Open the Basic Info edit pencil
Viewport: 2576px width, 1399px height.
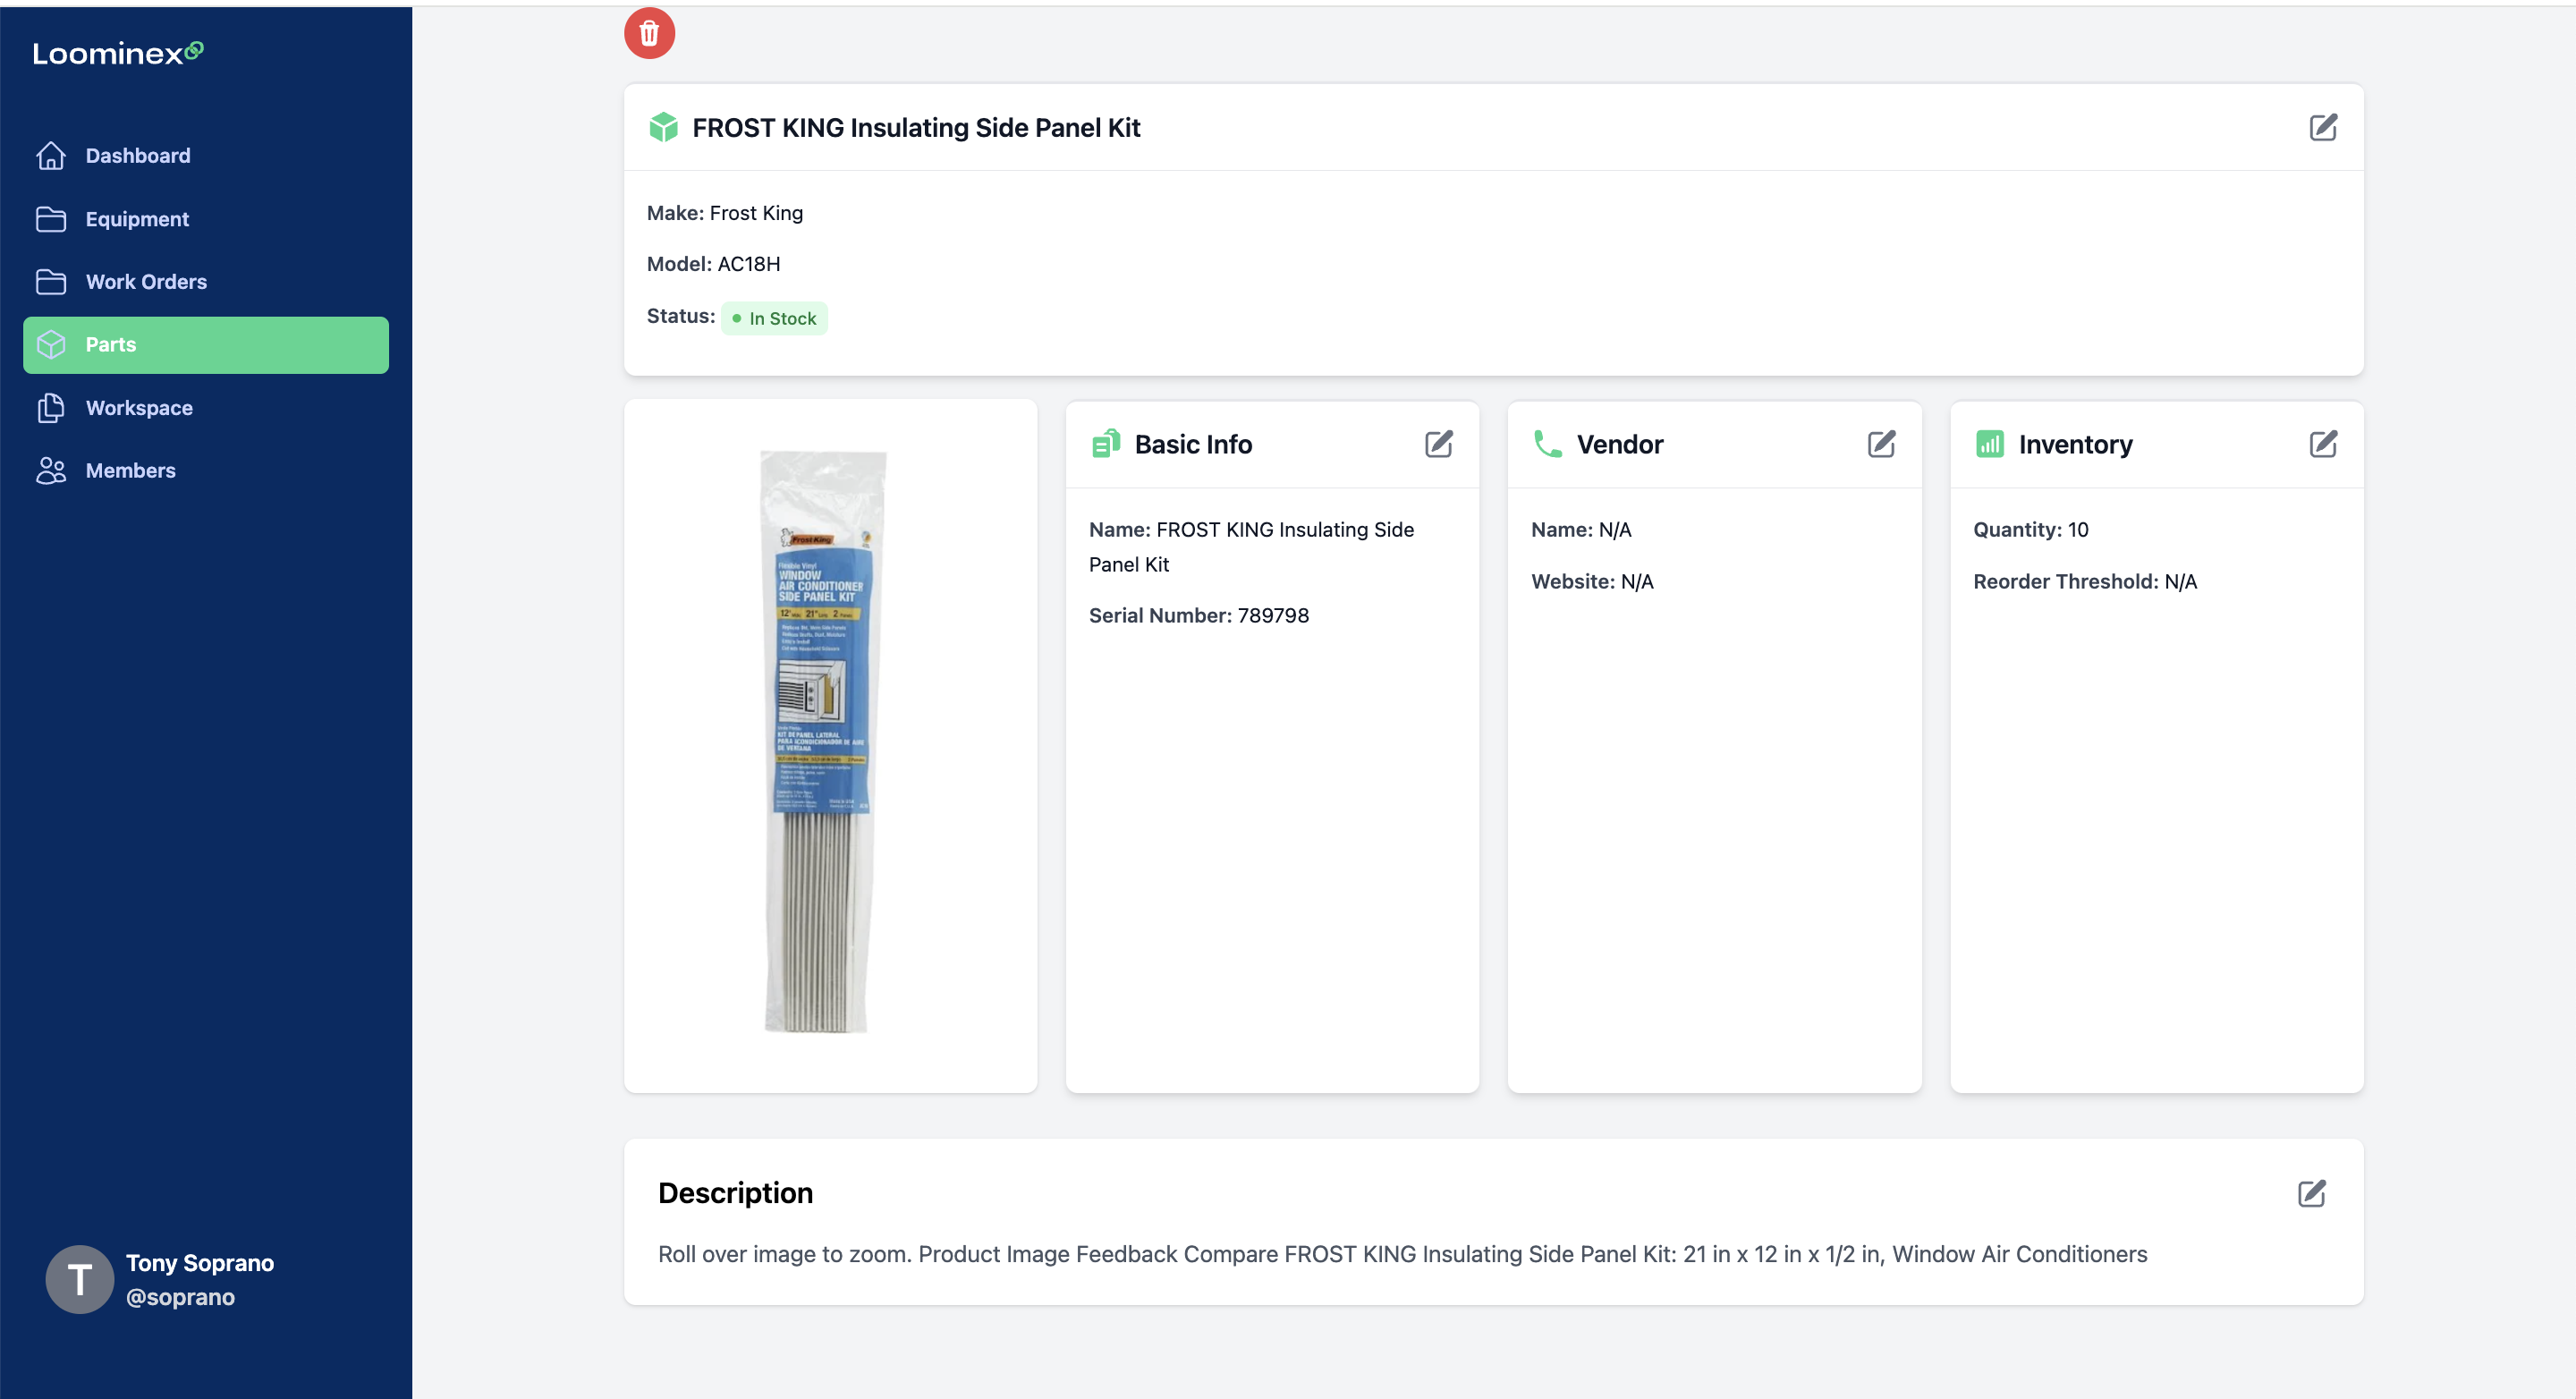[1438, 444]
